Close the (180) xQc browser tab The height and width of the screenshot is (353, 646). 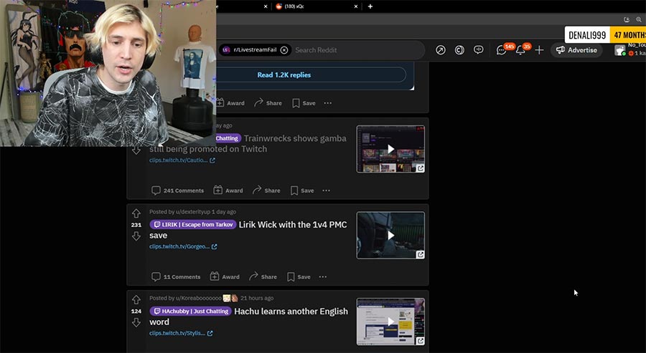tap(356, 6)
